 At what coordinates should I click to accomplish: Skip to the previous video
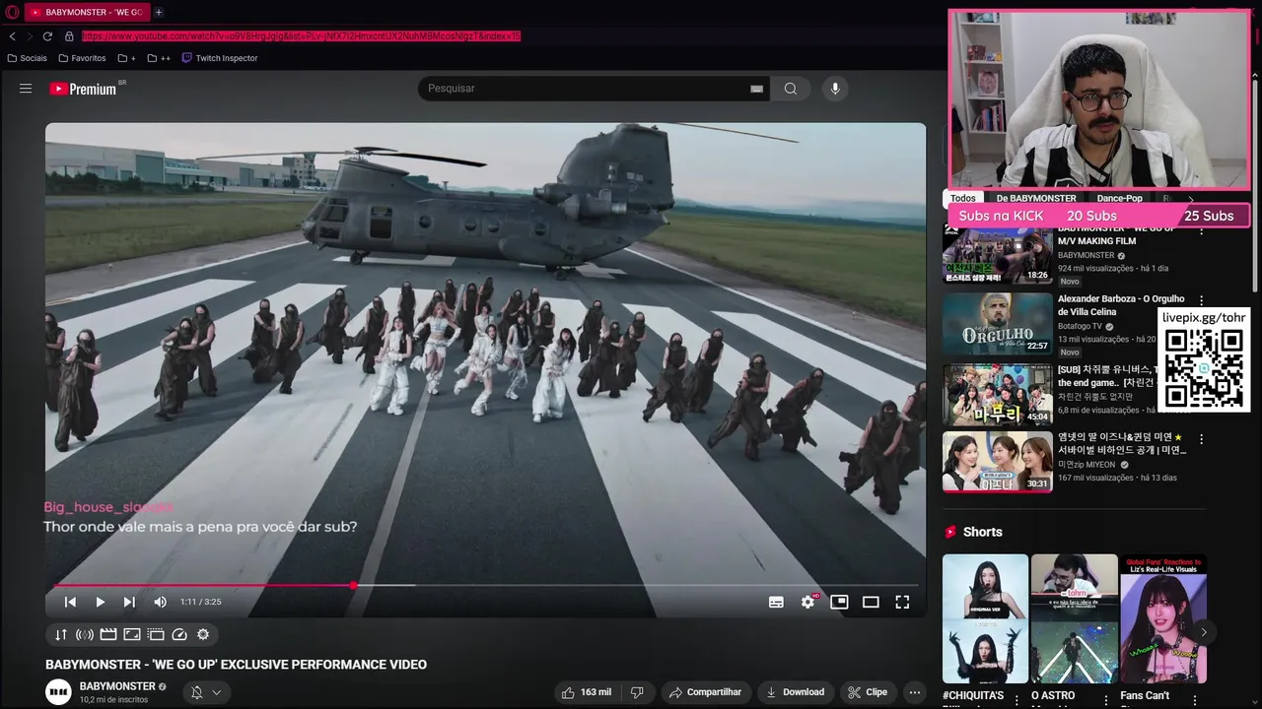70,602
